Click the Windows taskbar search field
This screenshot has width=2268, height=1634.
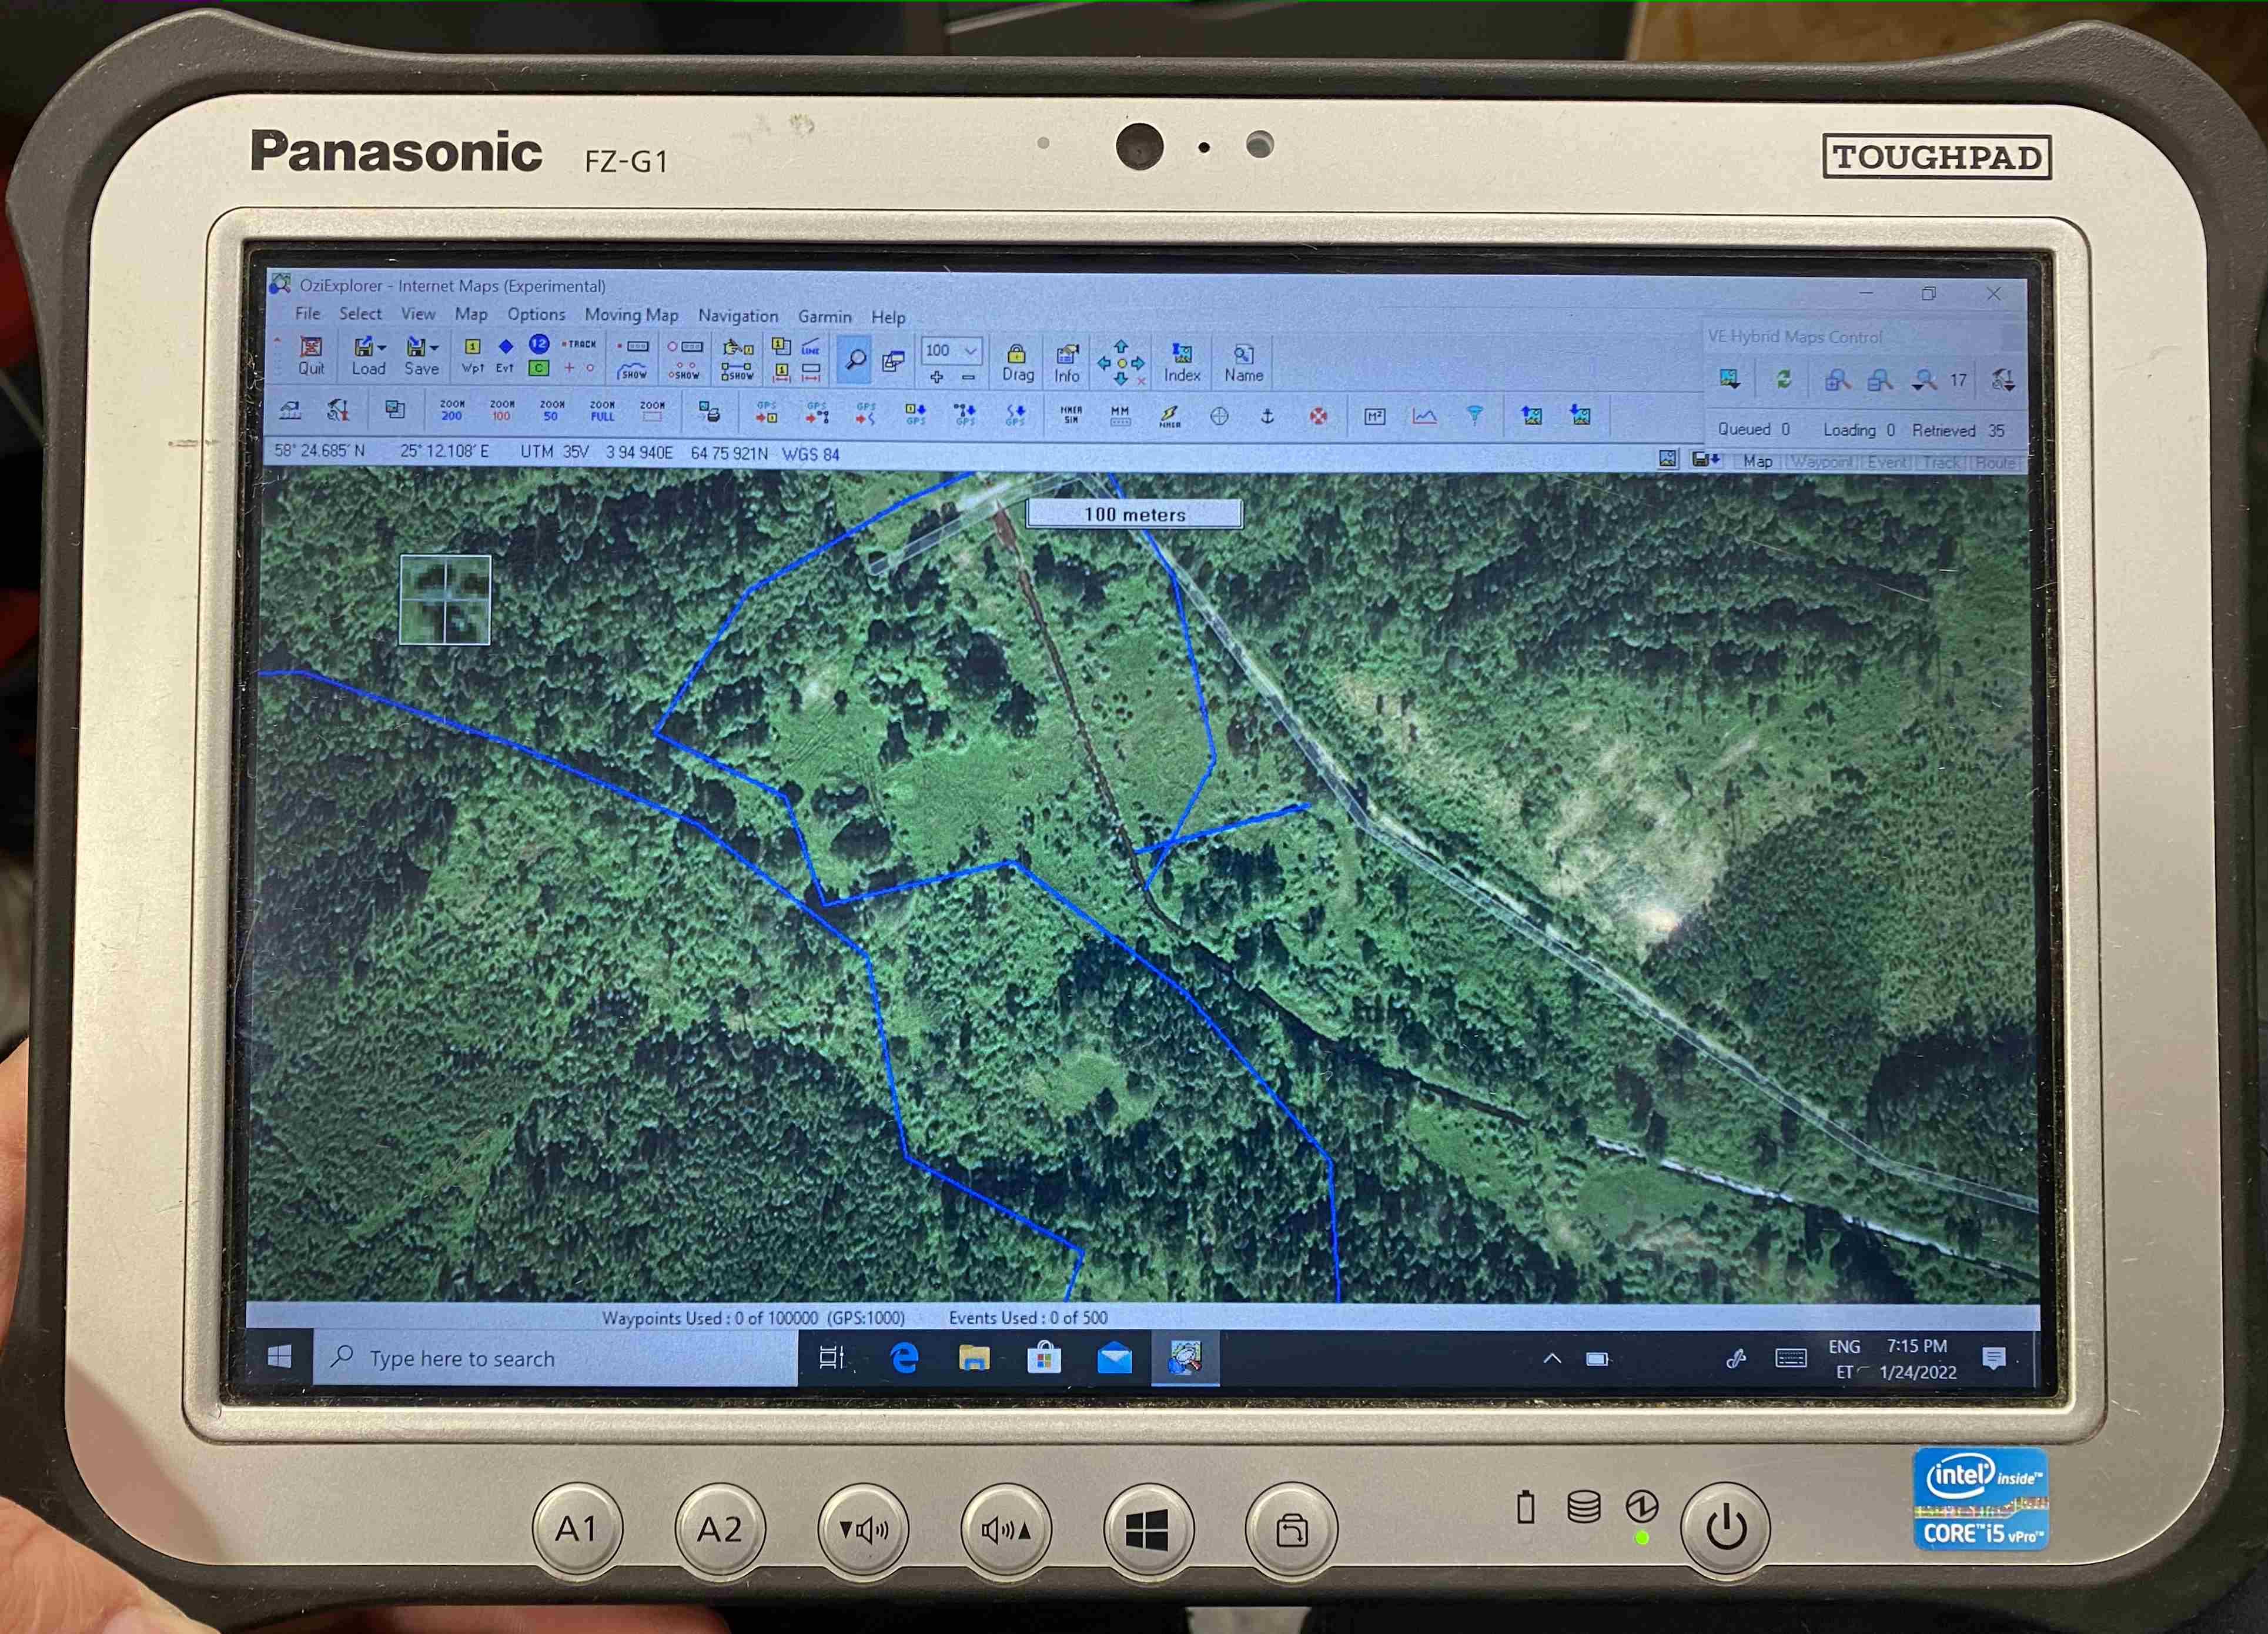[x=556, y=1358]
